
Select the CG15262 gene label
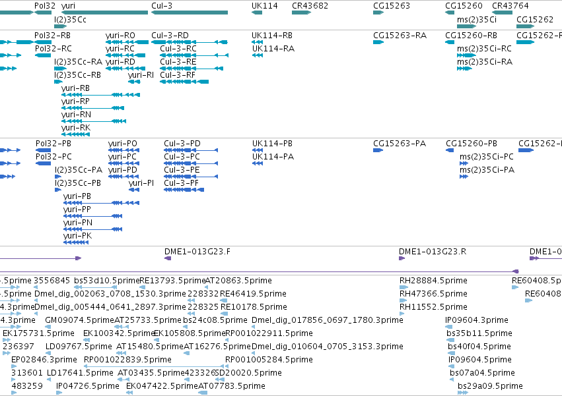click(x=535, y=19)
